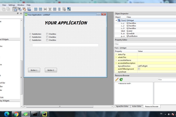Open the Settings menu
Screen dimensions: 176x117
pyautogui.click(x=12, y=5)
